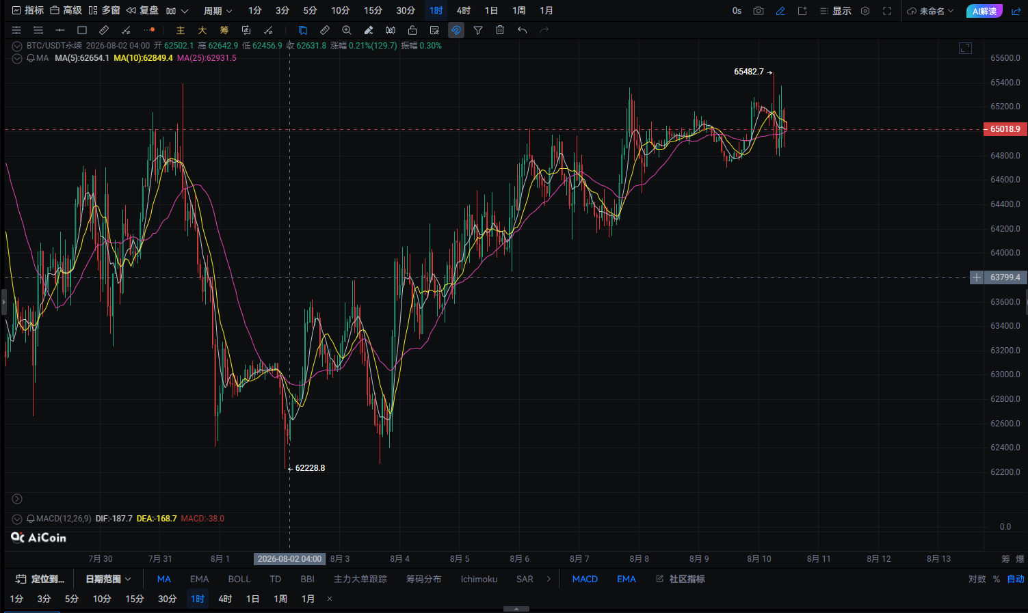Enable the SAR indicator
1028x613 pixels.
[x=525, y=579]
